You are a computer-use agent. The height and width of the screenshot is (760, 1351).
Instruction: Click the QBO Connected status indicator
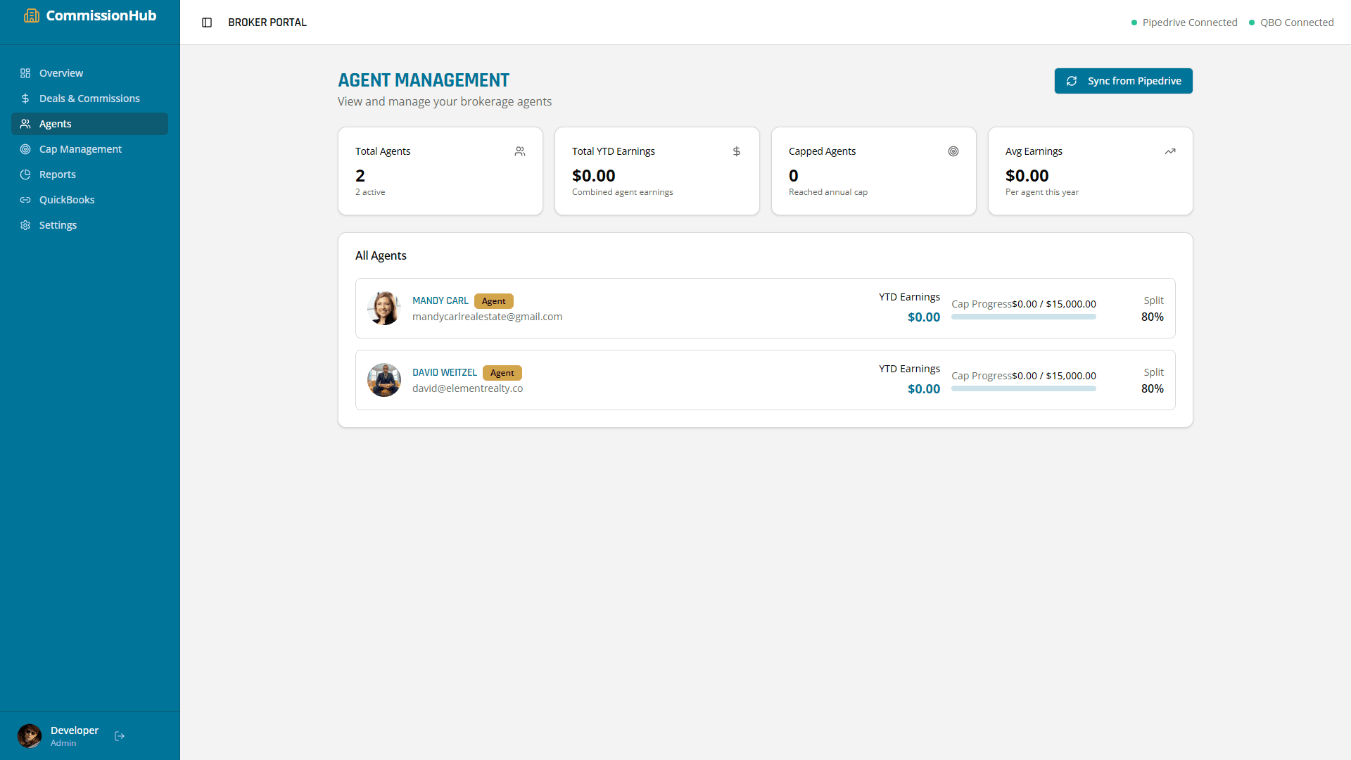click(1291, 23)
